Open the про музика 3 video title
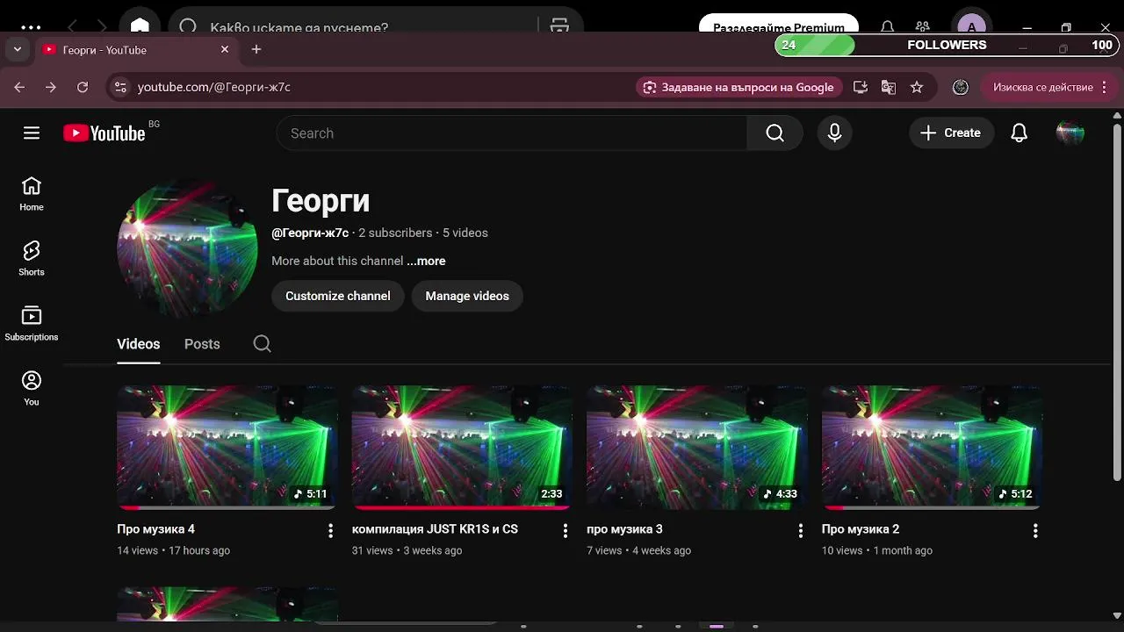Viewport: 1124px width, 632px height. pyautogui.click(x=624, y=529)
